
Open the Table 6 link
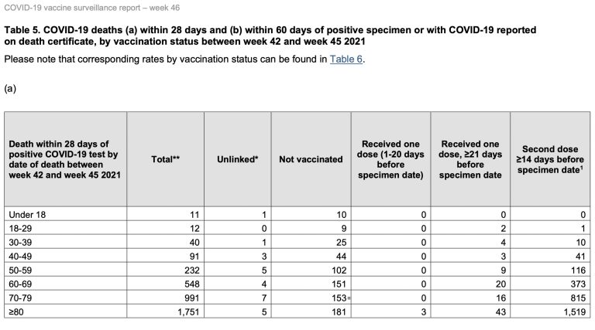coord(346,60)
